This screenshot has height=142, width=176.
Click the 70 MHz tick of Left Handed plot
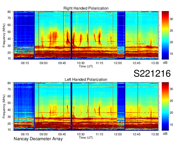[x=9, y=89]
